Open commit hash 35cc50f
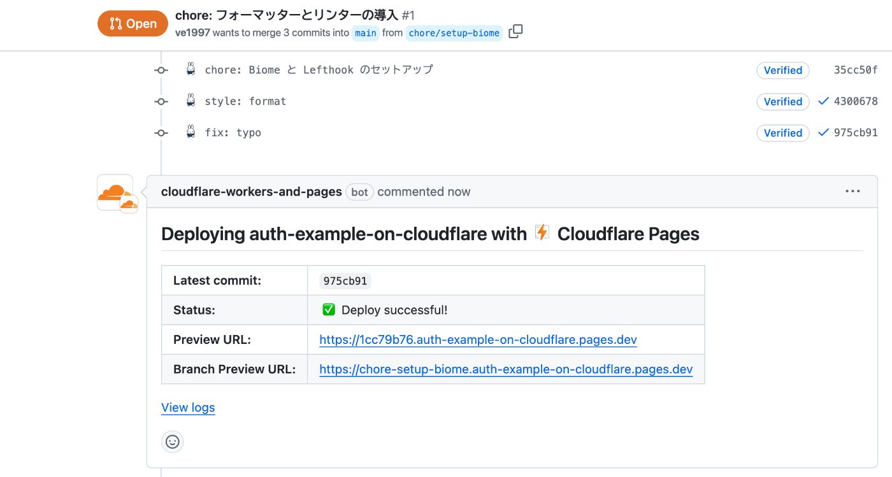The image size is (892, 477). 856,70
